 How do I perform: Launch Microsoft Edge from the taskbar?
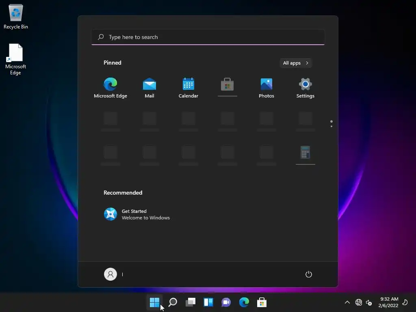[x=244, y=302]
